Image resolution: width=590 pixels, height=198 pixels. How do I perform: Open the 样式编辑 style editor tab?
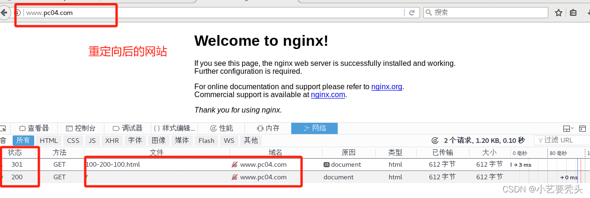(174, 128)
